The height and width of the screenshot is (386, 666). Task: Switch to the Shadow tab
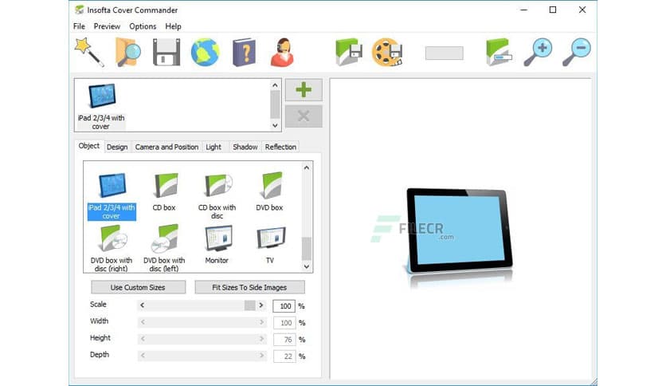(x=245, y=147)
